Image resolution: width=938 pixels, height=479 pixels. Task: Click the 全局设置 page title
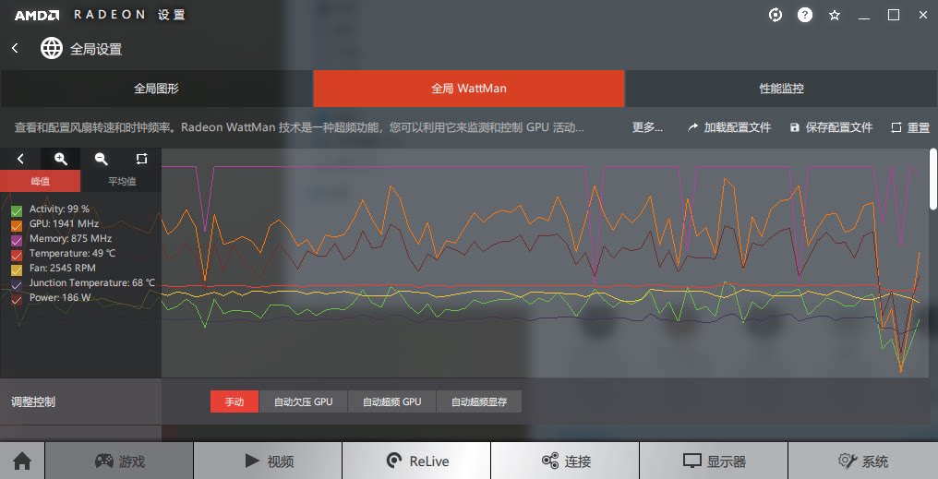click(96, 49)
